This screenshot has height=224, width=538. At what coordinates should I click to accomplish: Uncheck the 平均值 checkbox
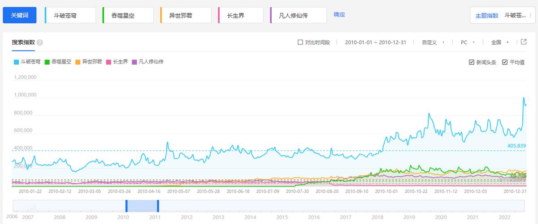point(505,62)
